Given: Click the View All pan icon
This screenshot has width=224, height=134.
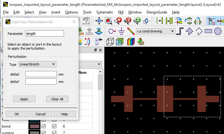Looking at the screenshot, I should point(99,21).
